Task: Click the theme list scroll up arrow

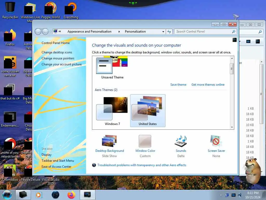Action: click(232, 58)
